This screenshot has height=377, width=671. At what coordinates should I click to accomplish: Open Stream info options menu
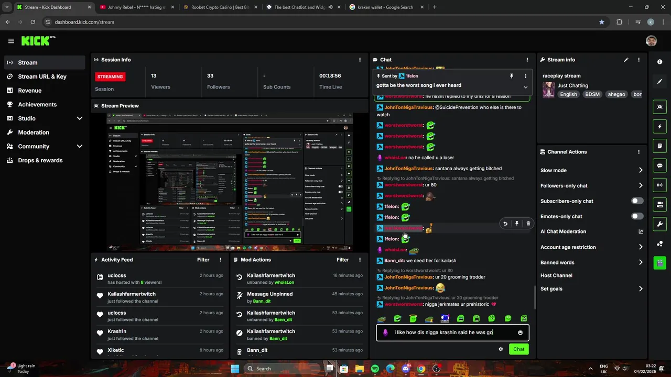(638, 60)
